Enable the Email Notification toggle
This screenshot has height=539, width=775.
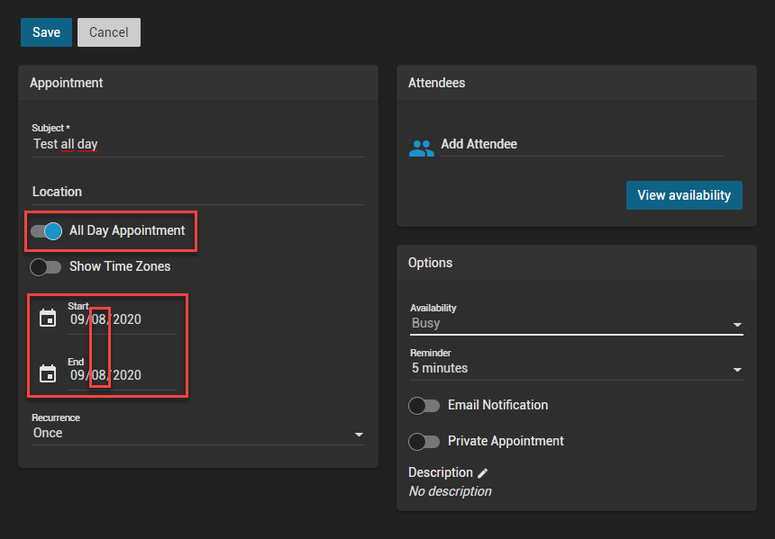point(424,406)
